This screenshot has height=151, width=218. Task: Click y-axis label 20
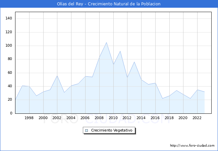10,100
